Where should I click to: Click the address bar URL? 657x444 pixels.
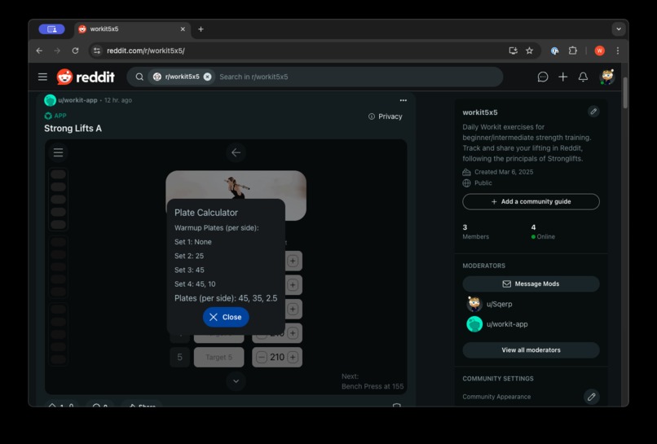point(146,51)
